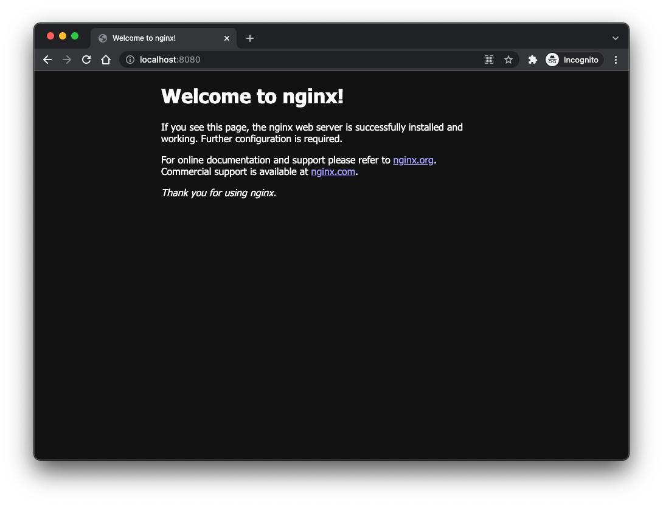Screen dimensions: 663x505
Task: Open the Extensions puzzle icon
Action: coord(532,60)
